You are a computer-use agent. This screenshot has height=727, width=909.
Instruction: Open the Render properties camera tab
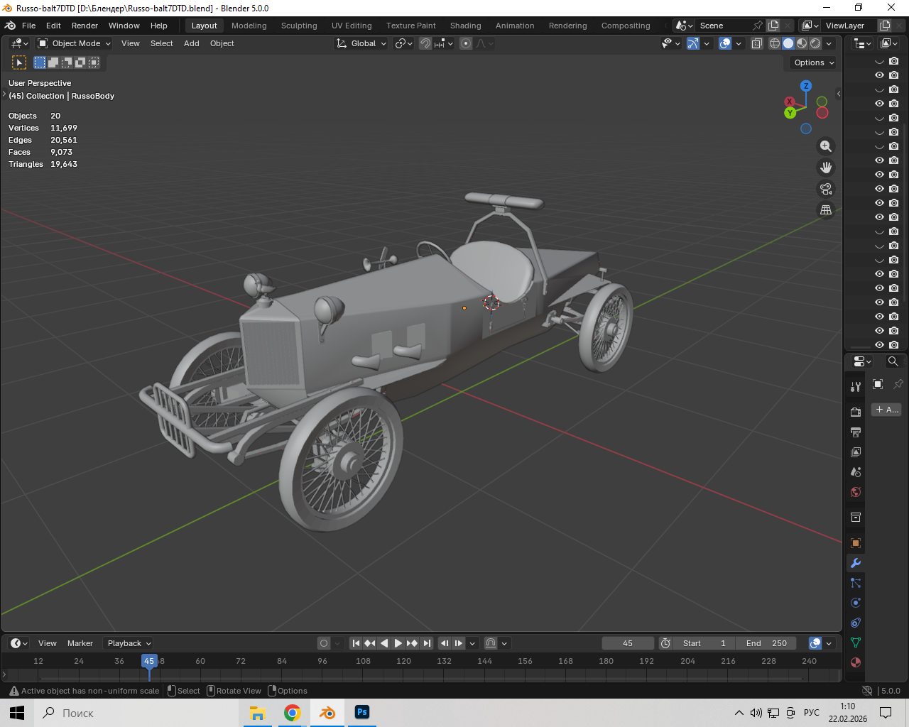click(x=856, y=412)
